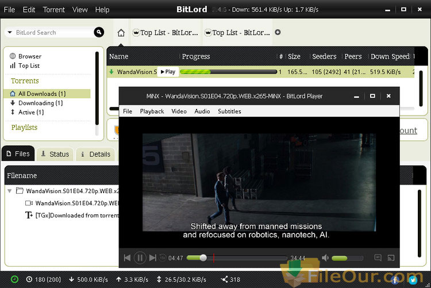Open the File menu in BitLord
Image resolution: width=431 pixels, height=288 pixels.
9,10
